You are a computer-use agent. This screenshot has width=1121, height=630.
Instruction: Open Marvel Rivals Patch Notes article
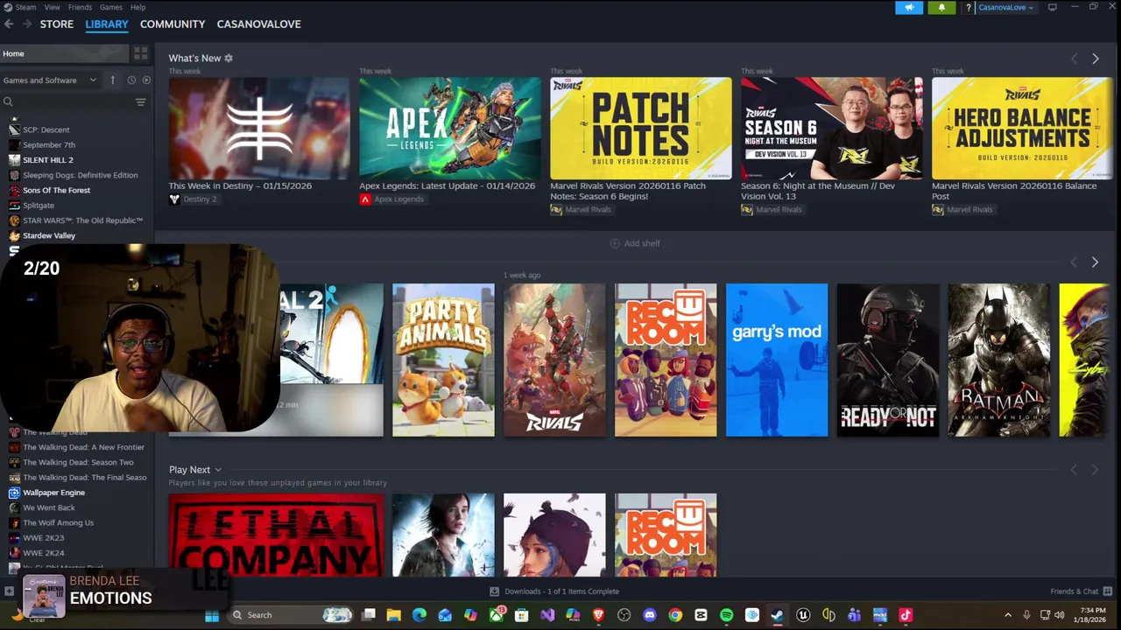click(641, 129)
